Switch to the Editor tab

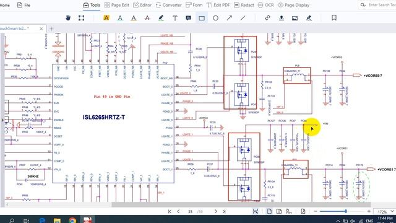(142, 5)
